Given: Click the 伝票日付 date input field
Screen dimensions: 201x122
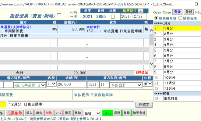Looking at the screenshot, I should 132,16.
